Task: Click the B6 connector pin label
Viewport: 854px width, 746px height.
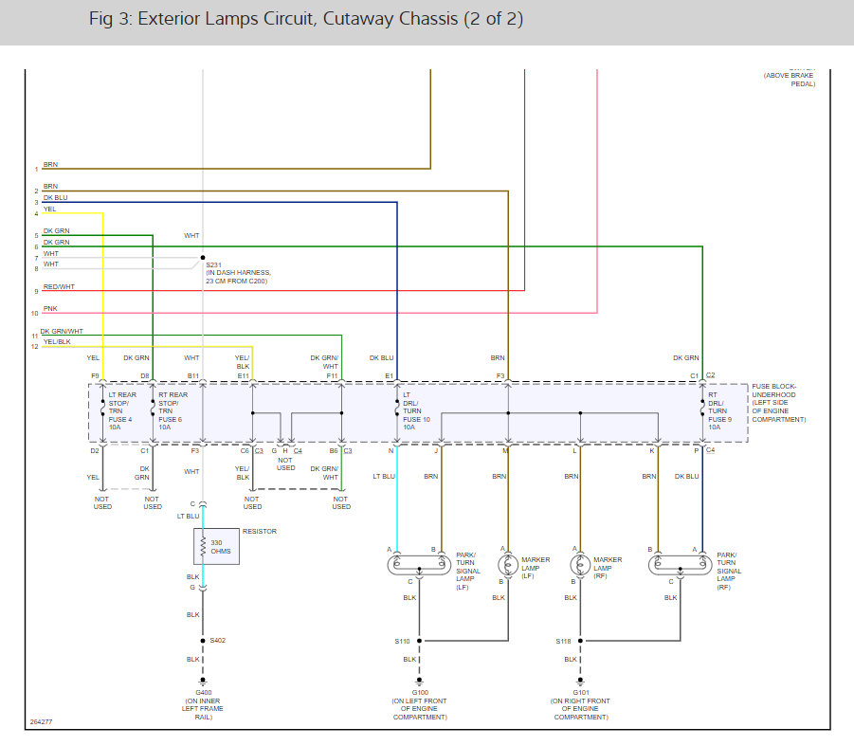Action: pos(334,451)
